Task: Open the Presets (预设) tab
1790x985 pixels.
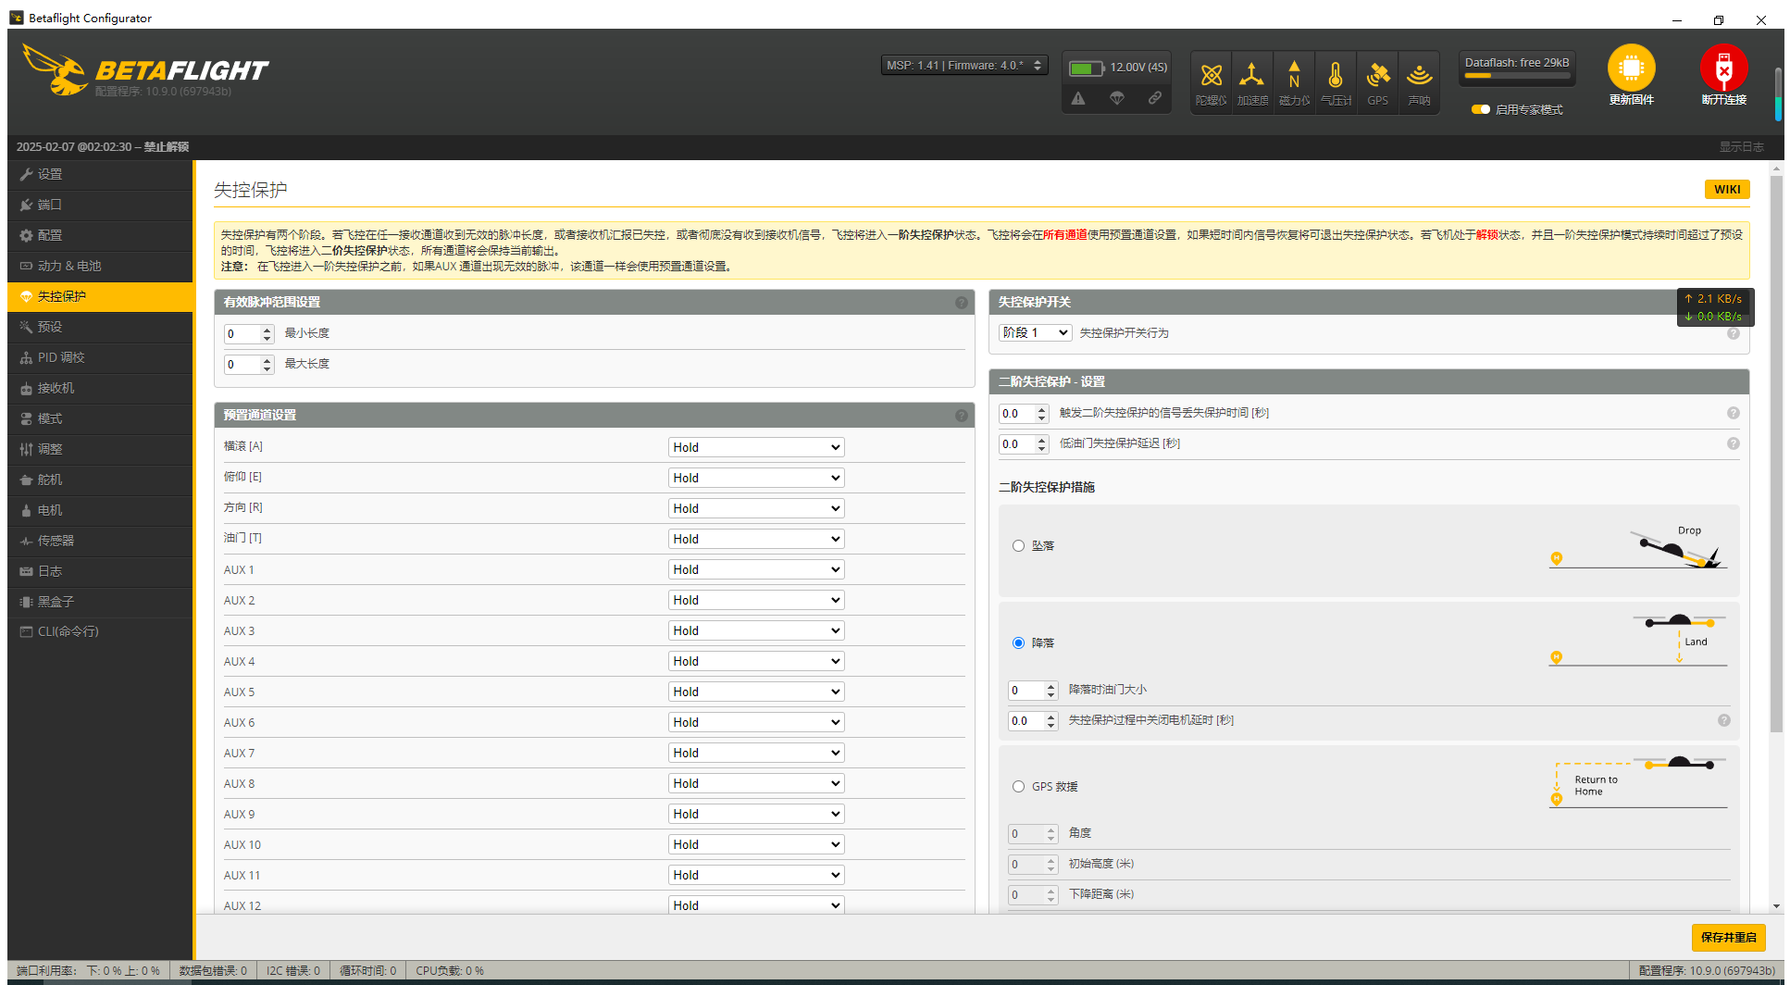Action: 100,327
